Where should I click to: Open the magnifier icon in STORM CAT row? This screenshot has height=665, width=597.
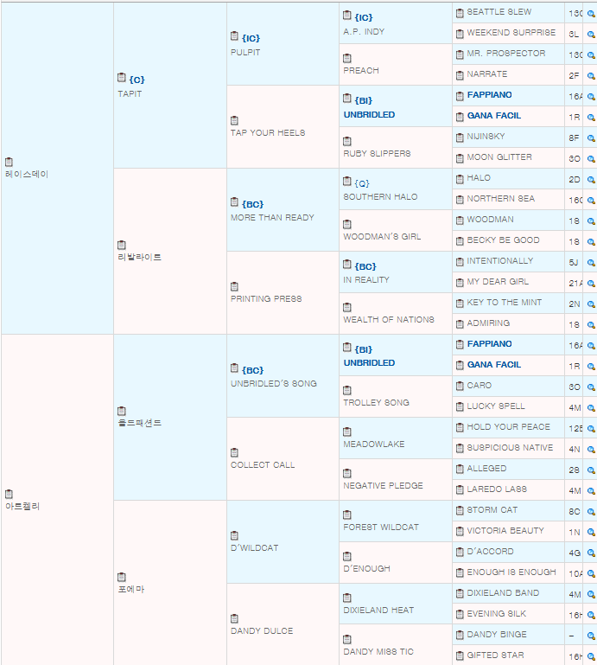(x=591, y=512)
